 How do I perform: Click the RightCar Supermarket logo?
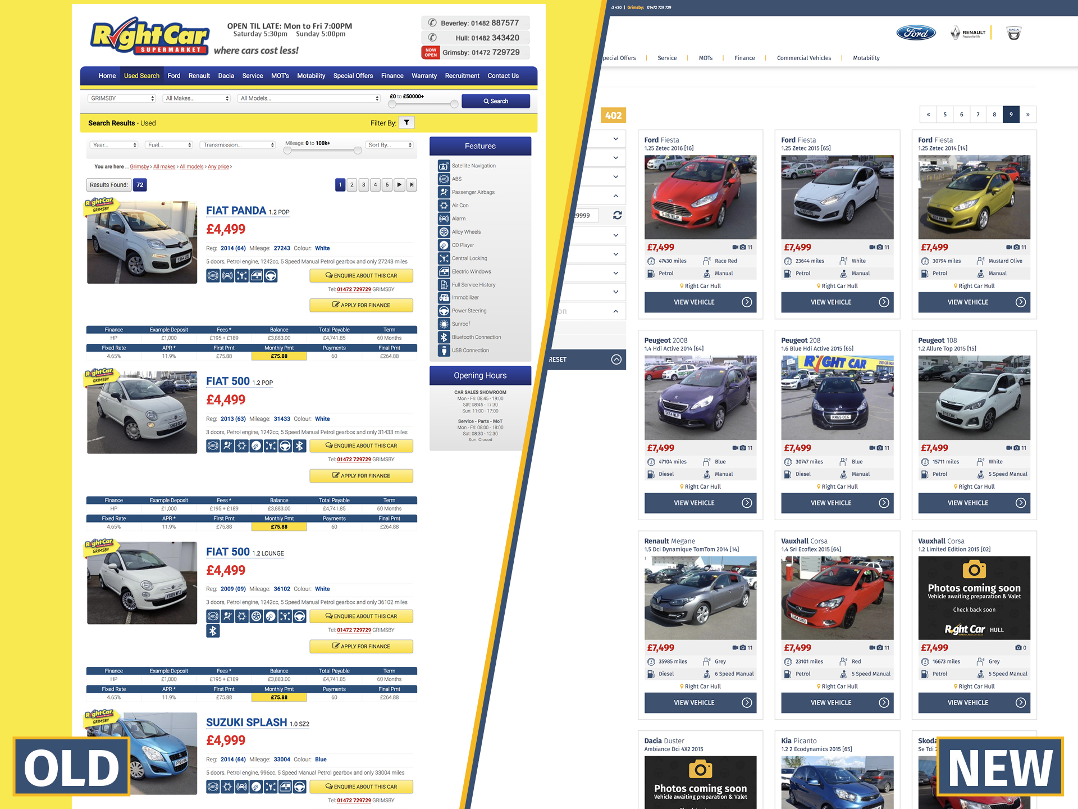(x=150, y=37)
